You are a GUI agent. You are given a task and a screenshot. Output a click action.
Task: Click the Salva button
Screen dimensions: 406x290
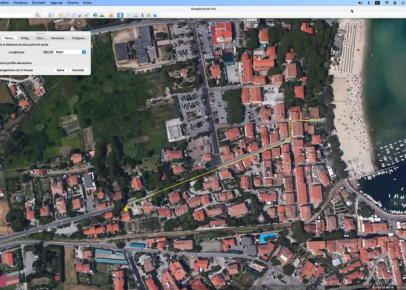point(60,70)
